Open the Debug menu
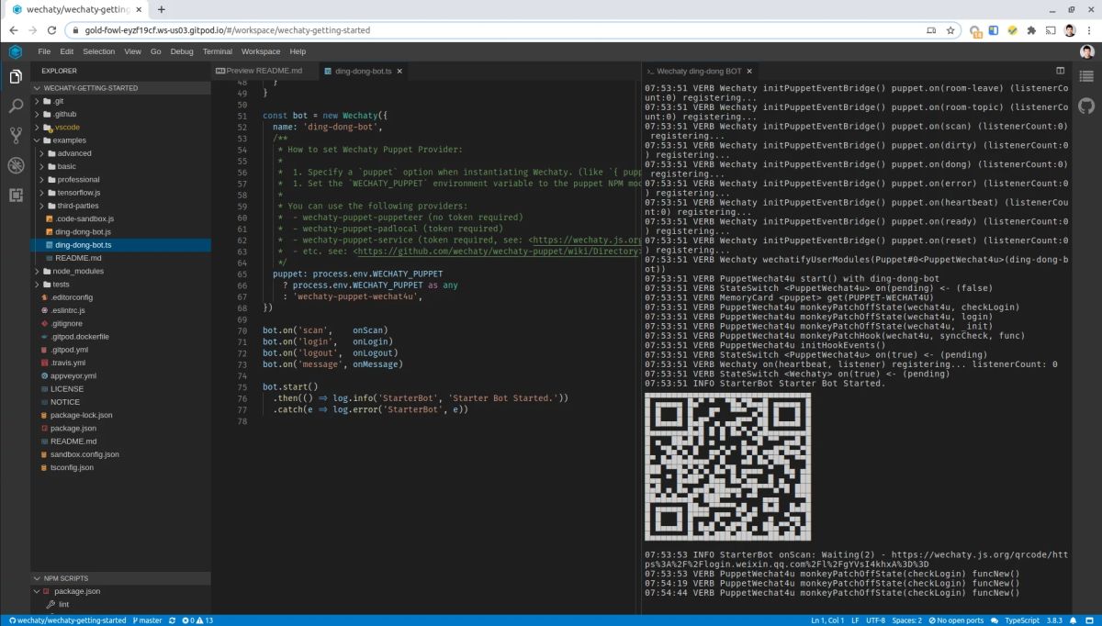 [181, 51]
